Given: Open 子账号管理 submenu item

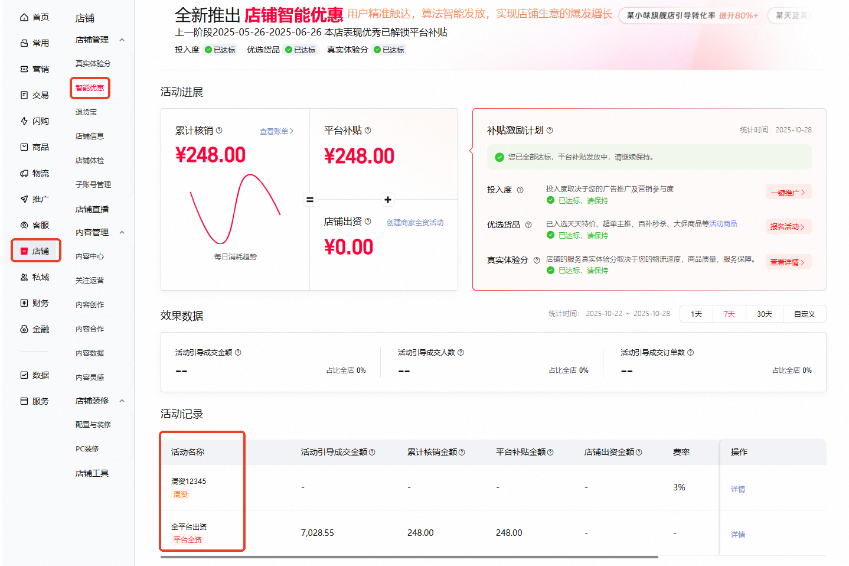Looking at the screenshot, I should click(93, 185).
